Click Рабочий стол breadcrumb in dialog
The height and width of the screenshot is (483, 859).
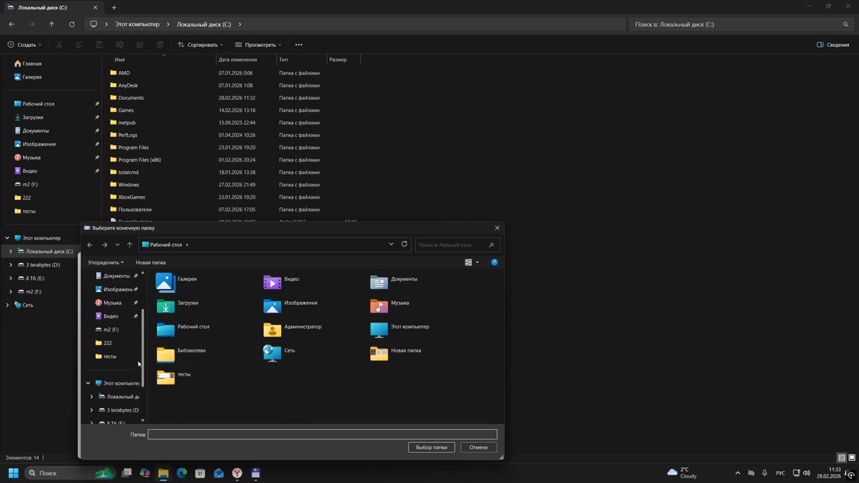pos(166,245)
